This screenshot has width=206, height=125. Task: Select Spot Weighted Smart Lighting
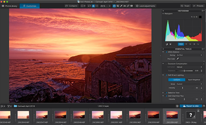point(194,80)
